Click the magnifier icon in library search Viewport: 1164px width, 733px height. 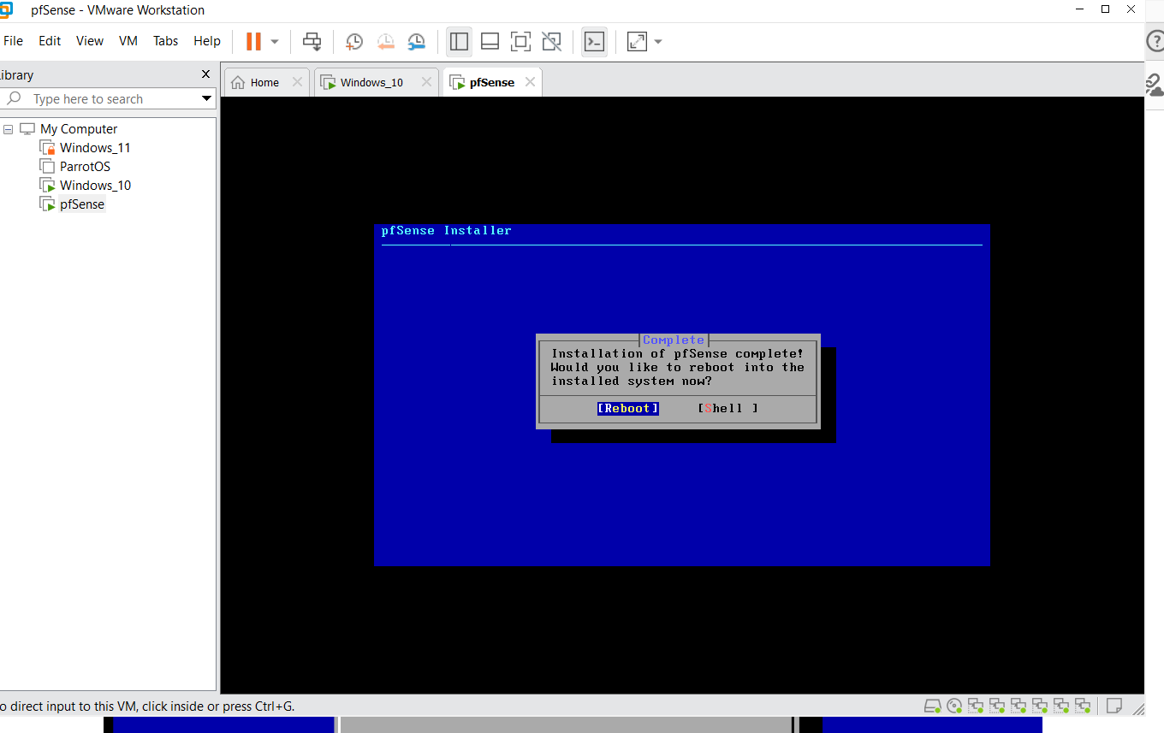(x=14, y=99)
